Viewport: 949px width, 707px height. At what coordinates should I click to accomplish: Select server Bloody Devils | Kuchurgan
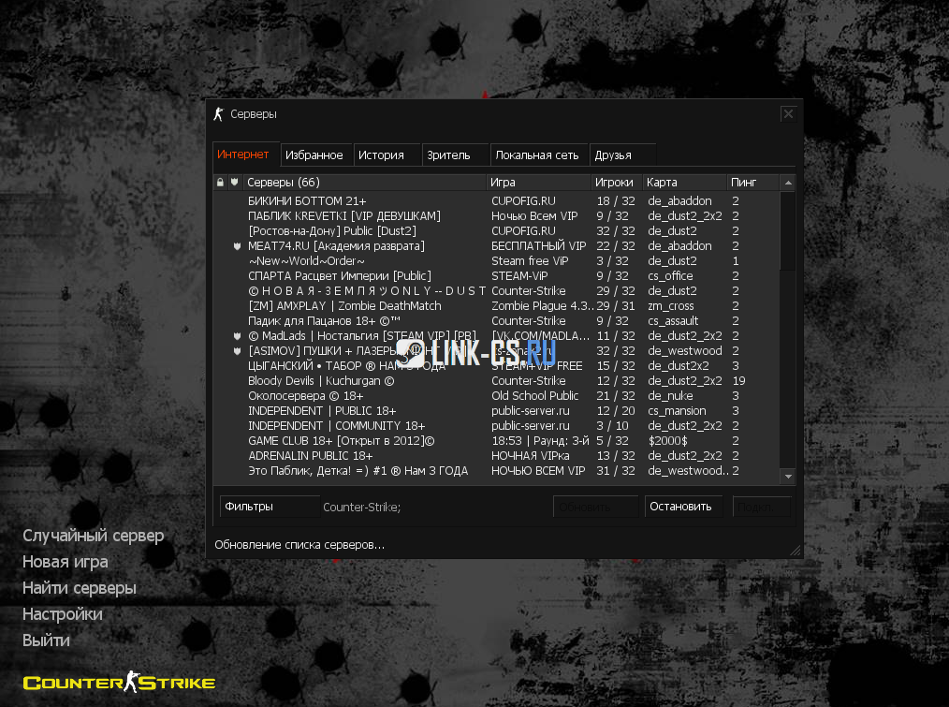pyautogui.click(x=496, y=380)
